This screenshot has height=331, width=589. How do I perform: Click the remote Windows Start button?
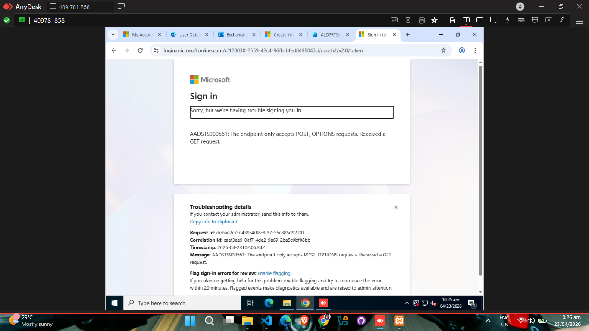pos(115,303)
